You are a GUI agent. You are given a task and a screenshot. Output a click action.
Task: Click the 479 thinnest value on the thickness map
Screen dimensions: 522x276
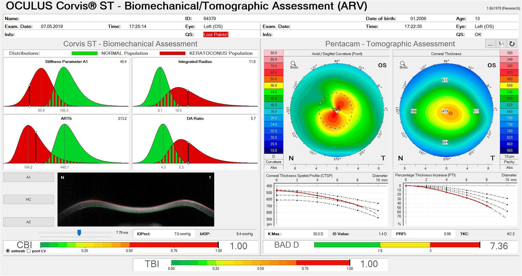point(445,111)
